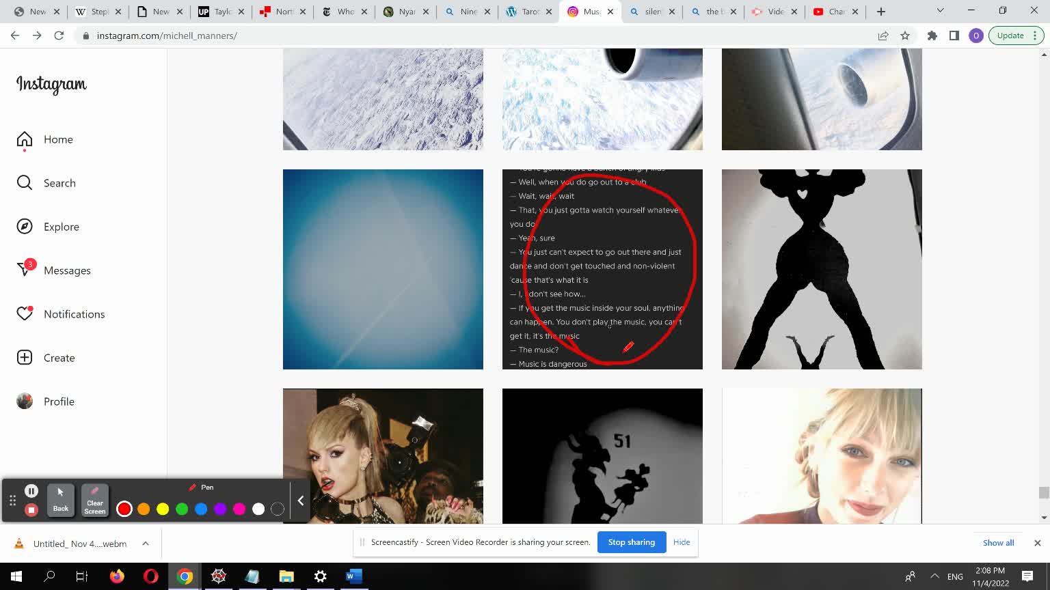The height and width of the screenshot is (590, 1050).
Task: Show all downloads
Action: coord(998,543)
